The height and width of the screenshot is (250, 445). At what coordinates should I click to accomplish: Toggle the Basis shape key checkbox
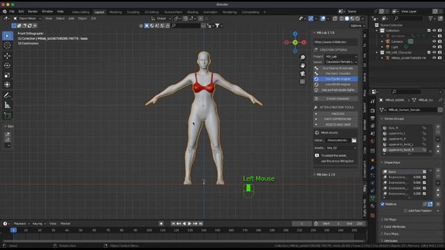pos(424,172)
